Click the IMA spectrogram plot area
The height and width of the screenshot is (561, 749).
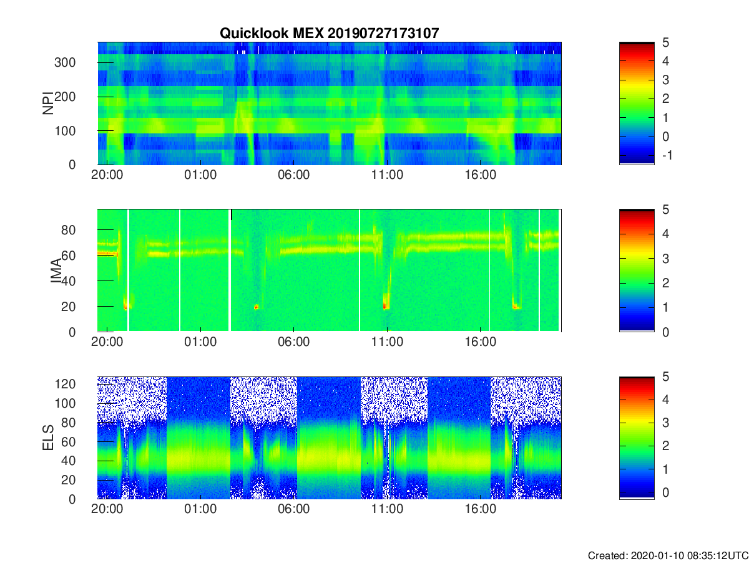330,271
